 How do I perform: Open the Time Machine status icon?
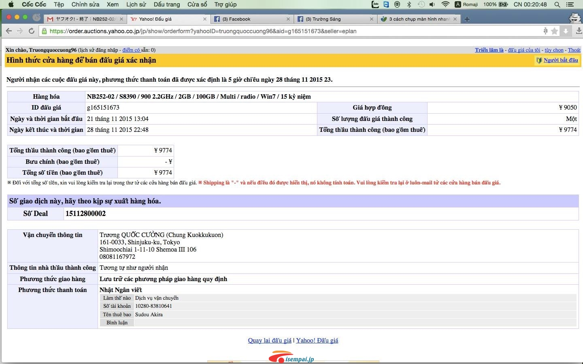pyautogui.click(x=421, y=4)
